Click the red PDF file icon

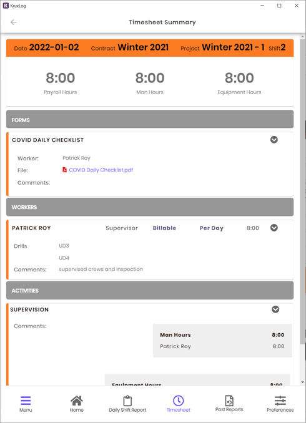(x=64, y=170)
